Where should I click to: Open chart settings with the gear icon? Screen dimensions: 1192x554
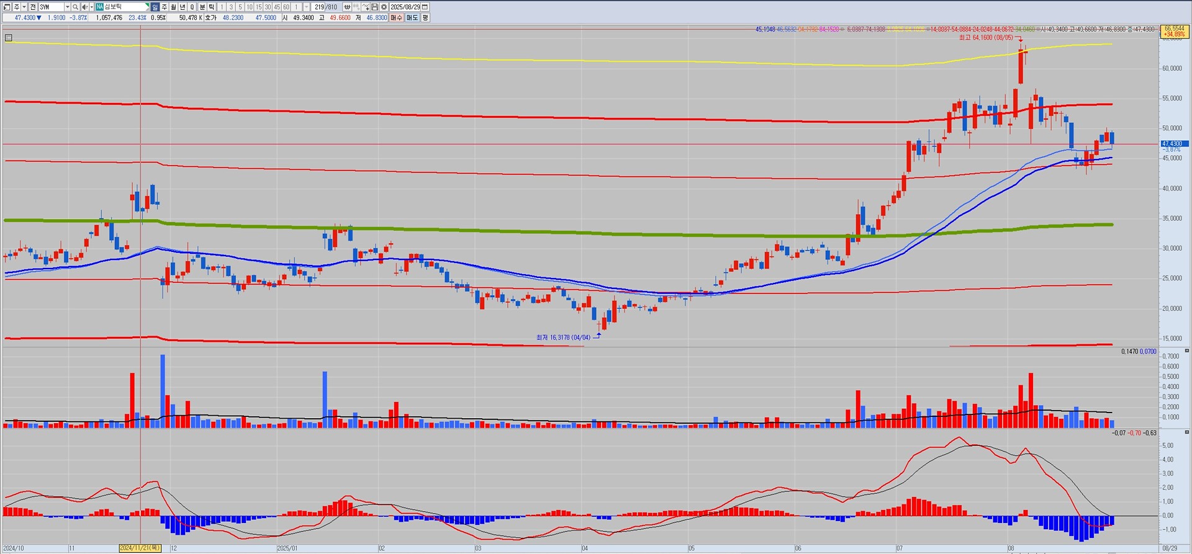point(384,7)
